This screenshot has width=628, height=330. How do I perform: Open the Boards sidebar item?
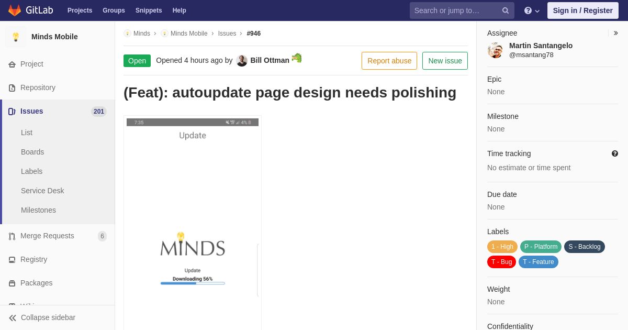[x=32, y=152]
